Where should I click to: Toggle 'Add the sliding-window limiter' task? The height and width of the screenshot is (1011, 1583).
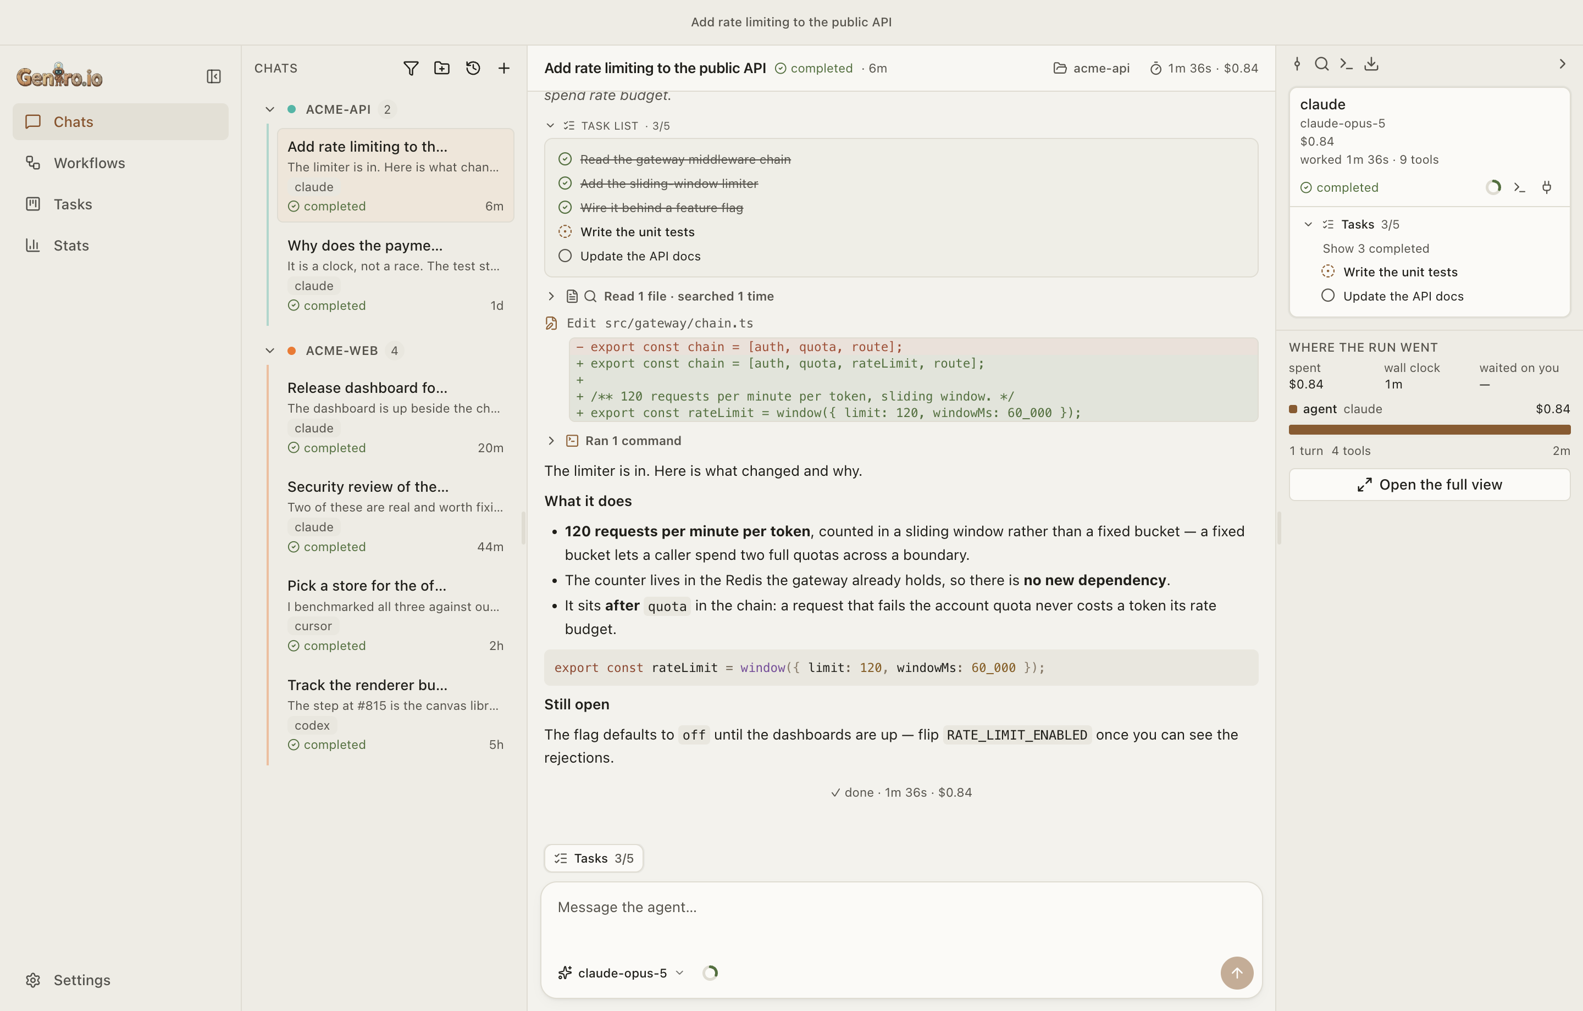564,184
